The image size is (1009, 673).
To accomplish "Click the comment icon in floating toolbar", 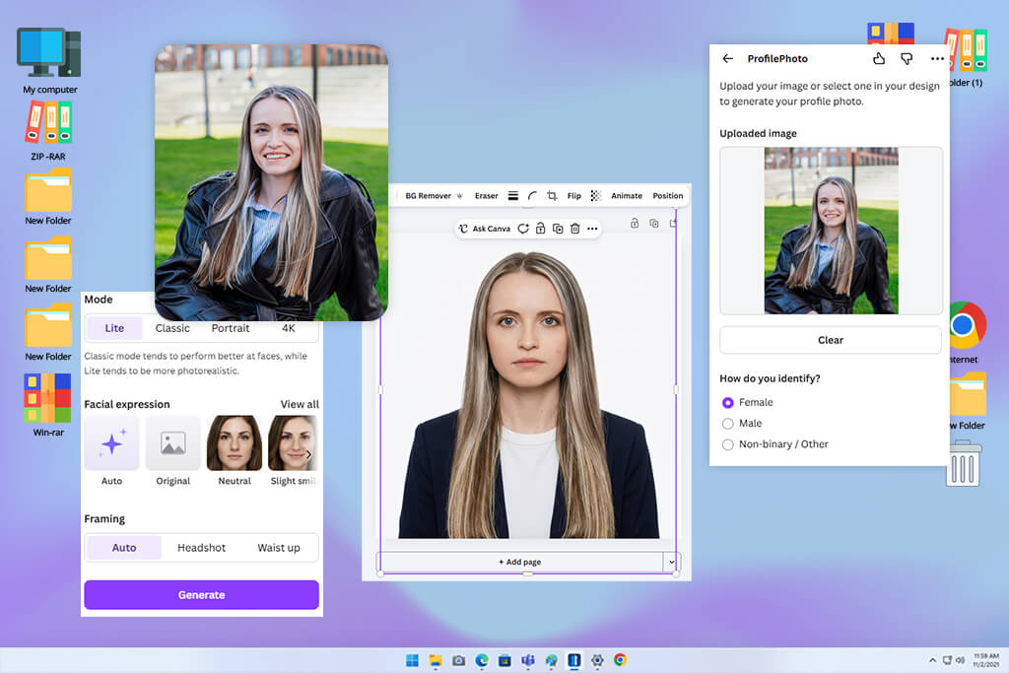I will click(x=523, y=229).
